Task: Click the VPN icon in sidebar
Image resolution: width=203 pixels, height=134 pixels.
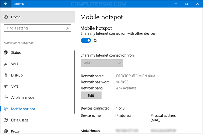Action: pyautogui.click(x=6, y=86)
